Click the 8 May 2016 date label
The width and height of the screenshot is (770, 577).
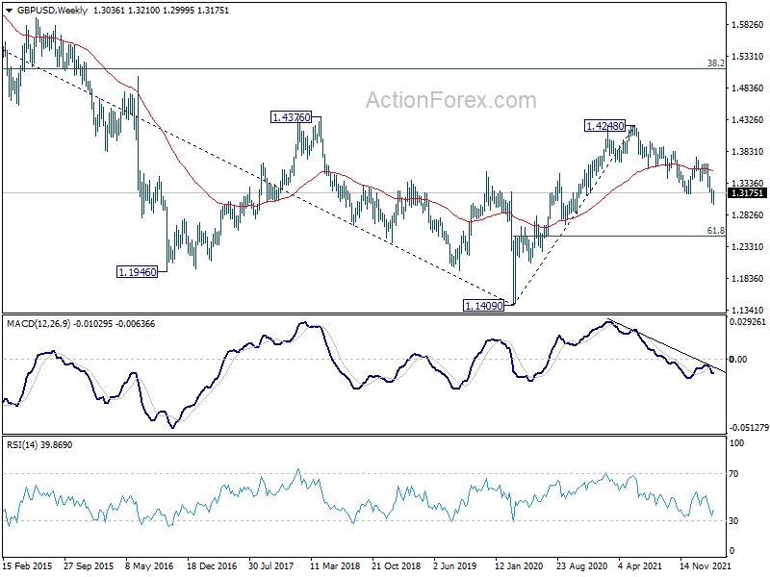click(149, 565)
